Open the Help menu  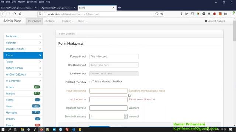click(x=48, y=2)
